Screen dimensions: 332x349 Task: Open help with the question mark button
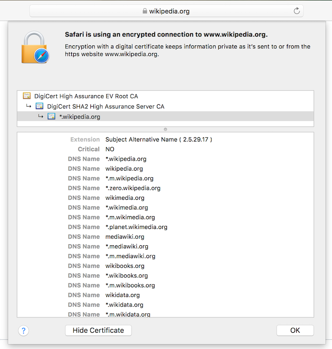[23, 330]
